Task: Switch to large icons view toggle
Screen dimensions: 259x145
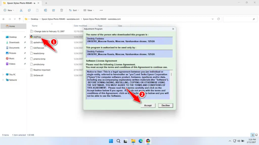Action: (256, 135)
